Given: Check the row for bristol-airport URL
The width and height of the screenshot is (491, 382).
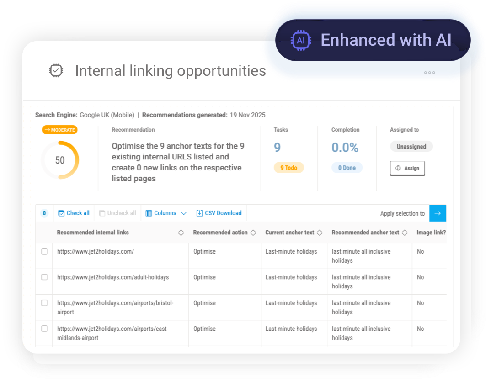Looking at the screenshot, I should [44, 302].
